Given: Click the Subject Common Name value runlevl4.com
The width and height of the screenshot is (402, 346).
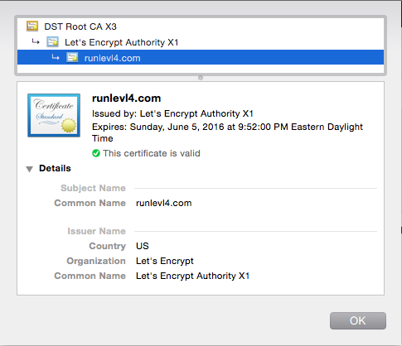Looking at the screenshot, I should (x=164, y=203).
